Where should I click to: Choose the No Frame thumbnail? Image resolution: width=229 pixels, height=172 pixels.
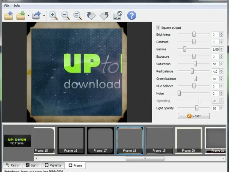pos(17,141)
